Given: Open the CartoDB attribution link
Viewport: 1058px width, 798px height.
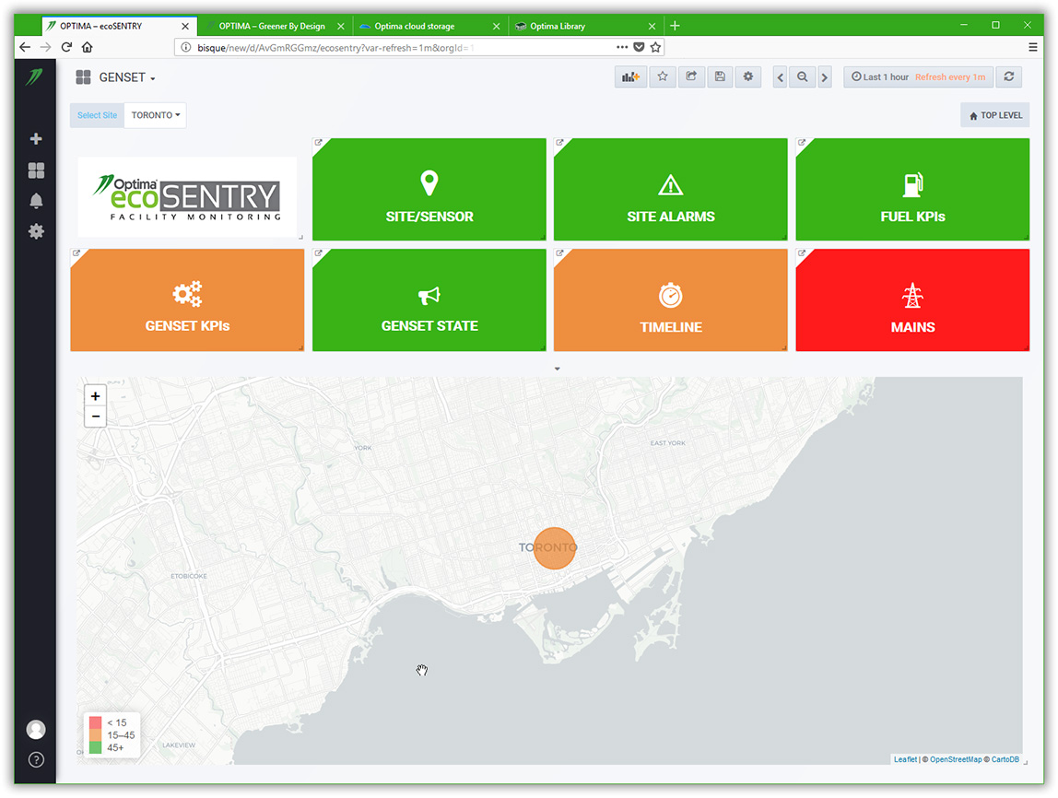Looking at the screenshot, I should tap(1005, 759).
